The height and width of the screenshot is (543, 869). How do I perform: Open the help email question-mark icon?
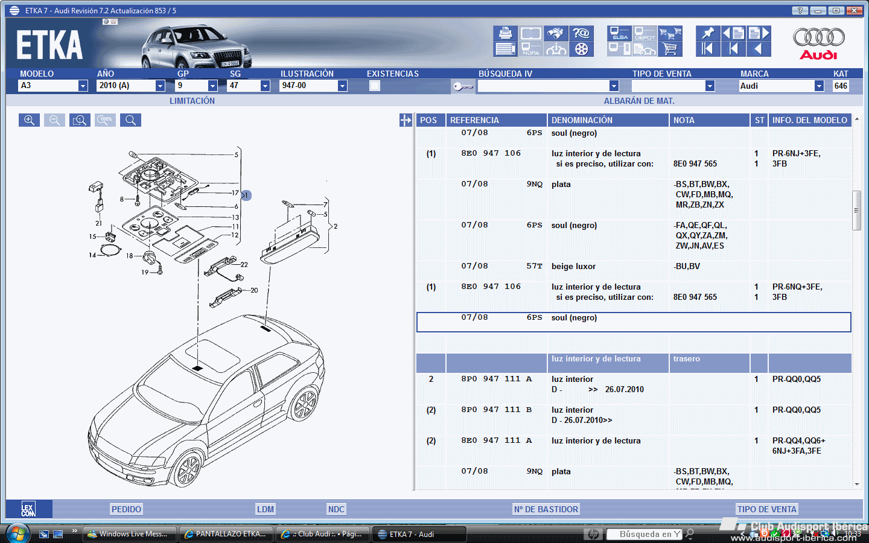[x=581, y=33]
